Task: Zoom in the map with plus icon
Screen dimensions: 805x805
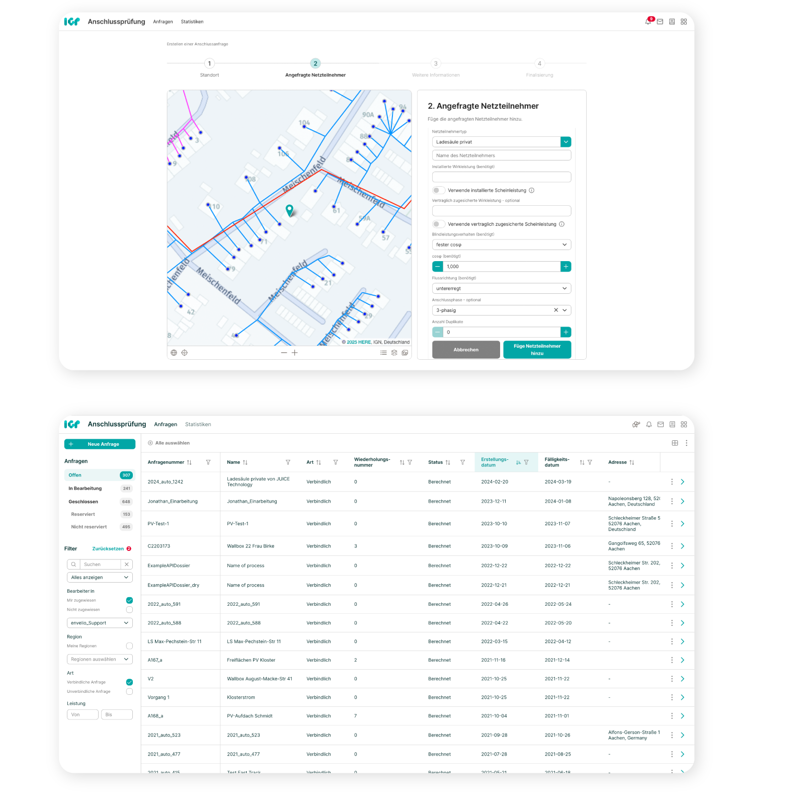Action: (x=295, y=353)
